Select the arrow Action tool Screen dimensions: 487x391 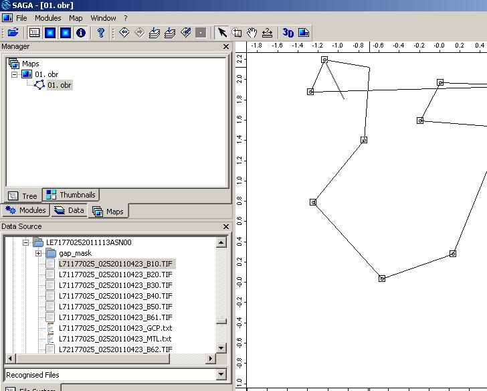(x=222, y=32)
